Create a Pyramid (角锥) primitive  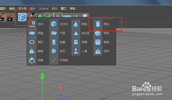pos(36,51)
